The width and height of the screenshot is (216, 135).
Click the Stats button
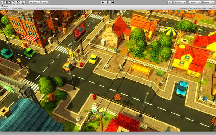pyautogui.click(x=204, y=9)
